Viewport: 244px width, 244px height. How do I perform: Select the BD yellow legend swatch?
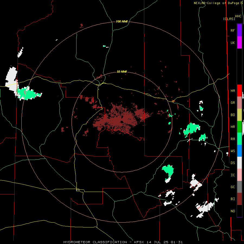[x=239, y=115]
